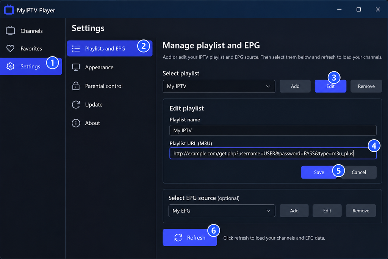The height and width of the screenshot is (259, 388).
Task: Click the About info icon
Action: tap(76, 123)
